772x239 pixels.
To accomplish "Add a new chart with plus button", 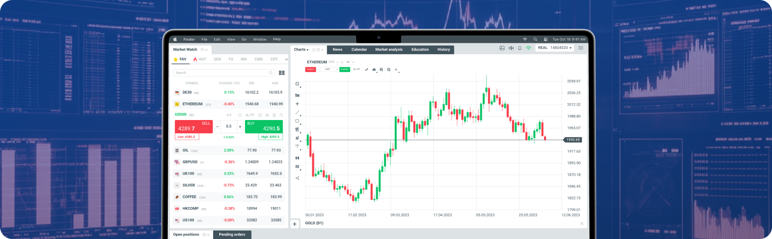I will point(294,224).
